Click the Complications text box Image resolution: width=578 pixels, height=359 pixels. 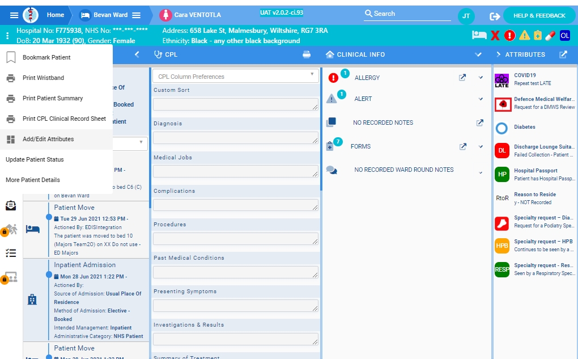[236, 205]
